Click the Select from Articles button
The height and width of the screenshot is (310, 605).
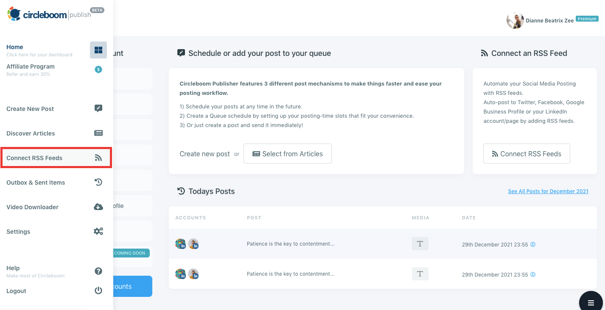[x=287, y=153]
